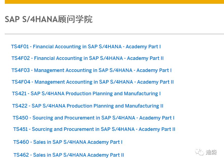Screen dimensions: 224x162
Task: Open TS4F03 Management Accounting Academy Part I
Action: (91, 70)
